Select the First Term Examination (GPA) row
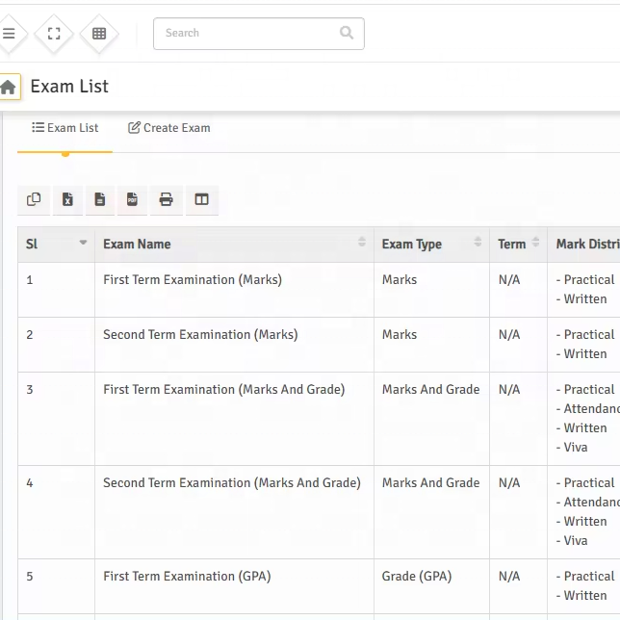The height and width of the screenshot is (620, 620). [187, 577]
